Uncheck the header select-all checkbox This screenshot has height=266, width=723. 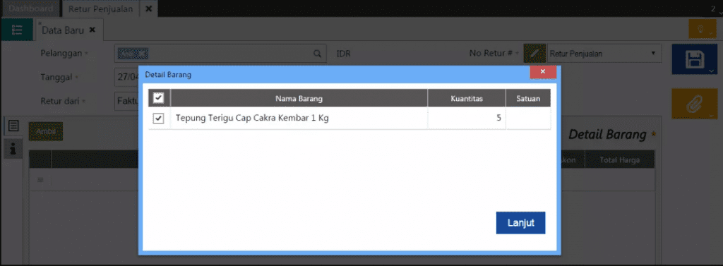pyautogui.click(x=158, y=98)
